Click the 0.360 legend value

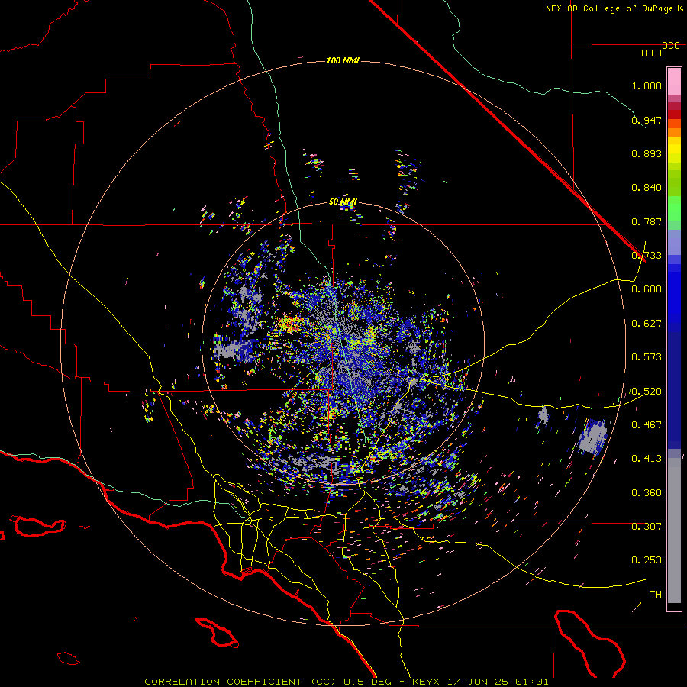coord(647,493)
